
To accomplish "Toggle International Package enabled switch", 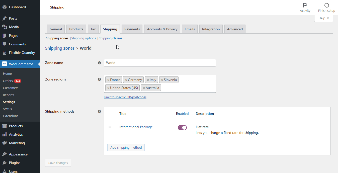I will click(182, 128).
